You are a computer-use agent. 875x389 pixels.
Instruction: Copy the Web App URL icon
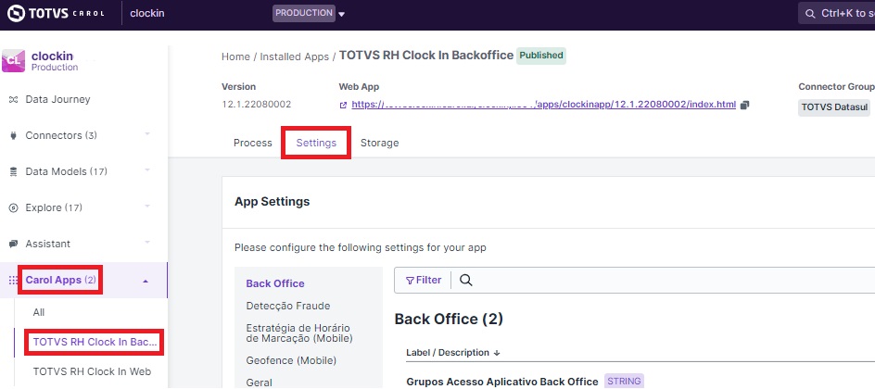pyautogui.click(x=744, y=105)
